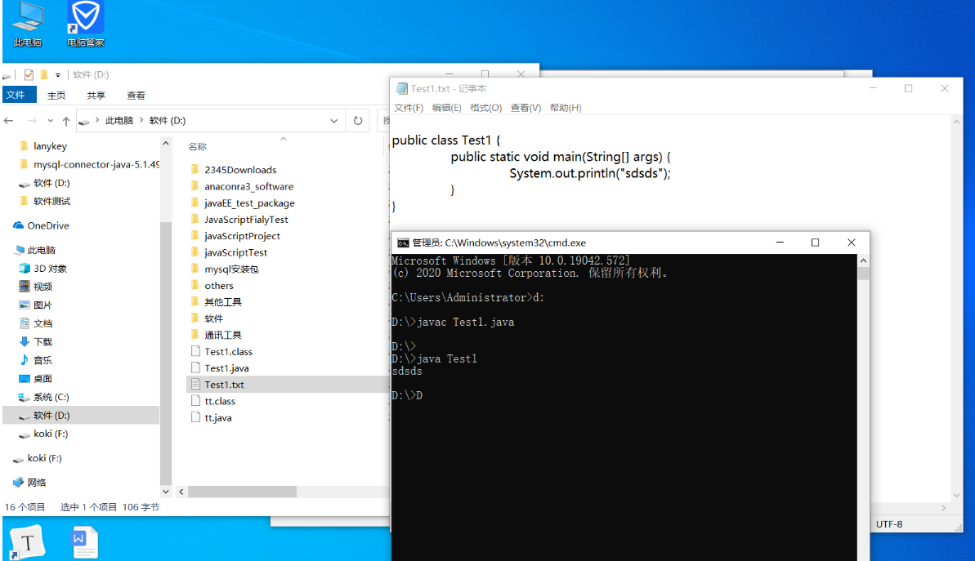Click the chevron before 此电脑 in address bar
The width and height of the screenshot is (975, 561).
(97, 120)
